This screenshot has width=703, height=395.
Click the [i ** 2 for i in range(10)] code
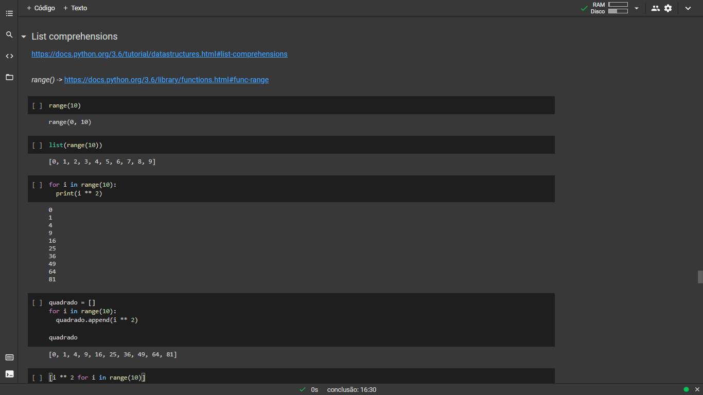(97, 378)
